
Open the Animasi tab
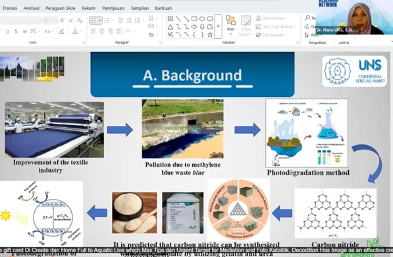[32, 8]
